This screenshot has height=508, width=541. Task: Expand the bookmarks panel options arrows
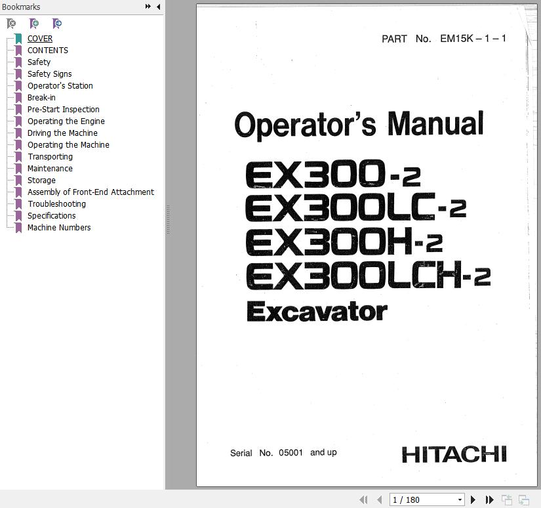pos(148,6)
